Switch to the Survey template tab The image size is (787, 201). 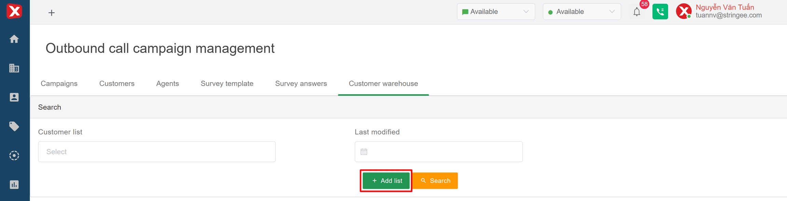[x=227, y=84]
